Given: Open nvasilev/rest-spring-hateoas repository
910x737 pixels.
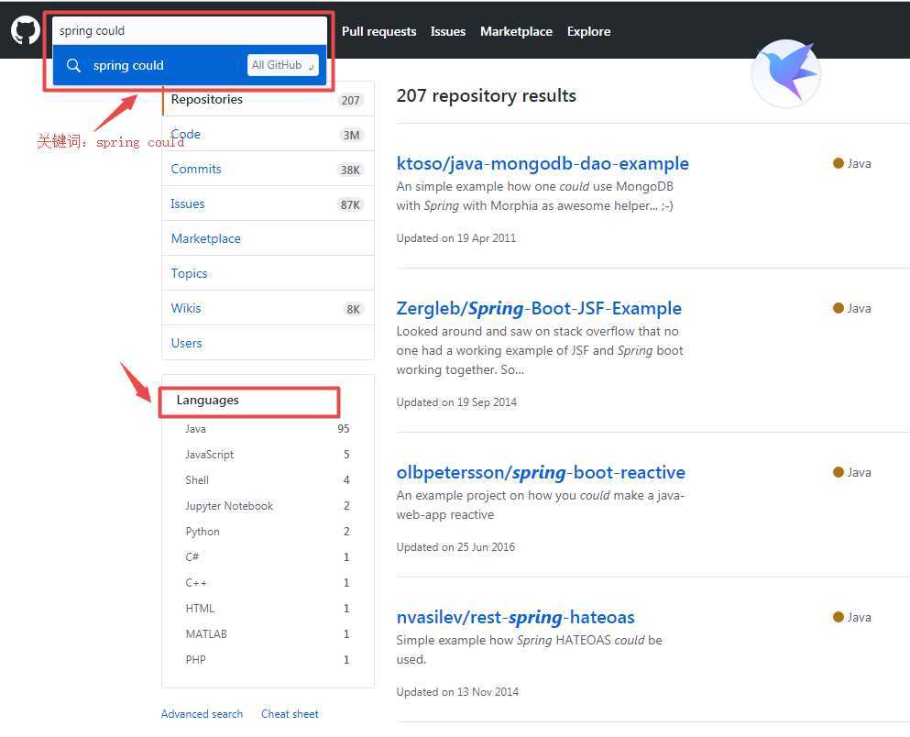Looking at the screenshot, I should (x=515, y=618).
